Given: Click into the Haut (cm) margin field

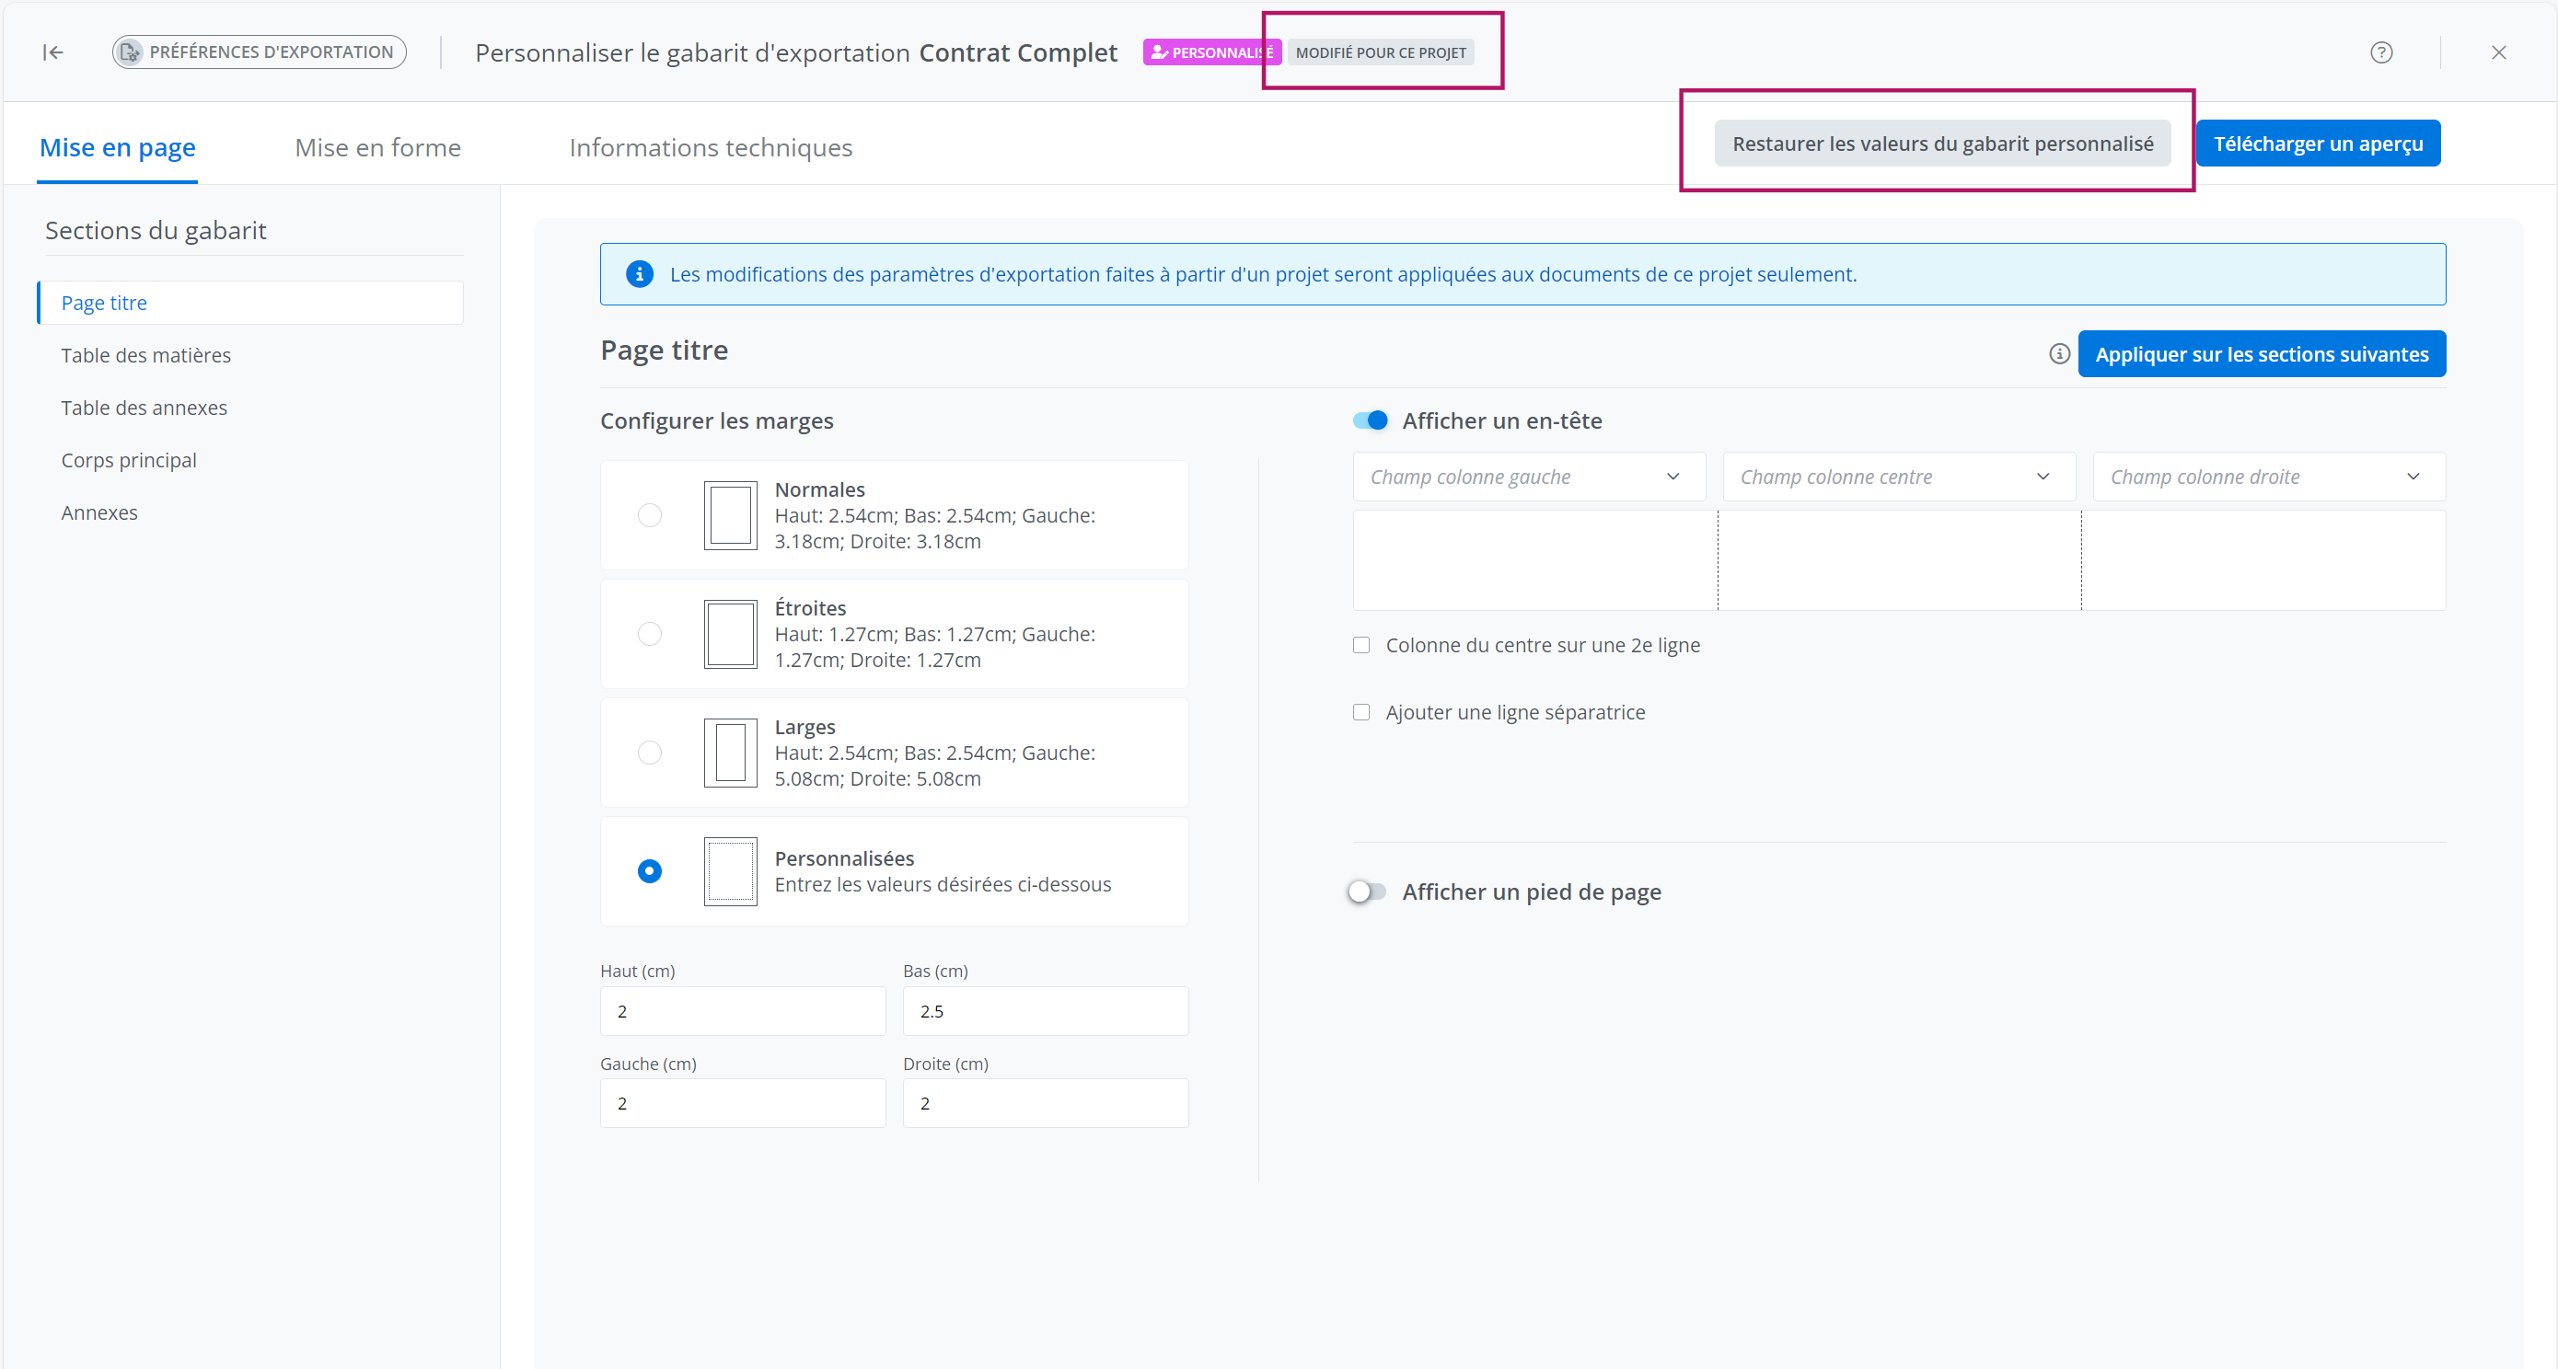Looking at the screenshot, I should pos(742,1012).
